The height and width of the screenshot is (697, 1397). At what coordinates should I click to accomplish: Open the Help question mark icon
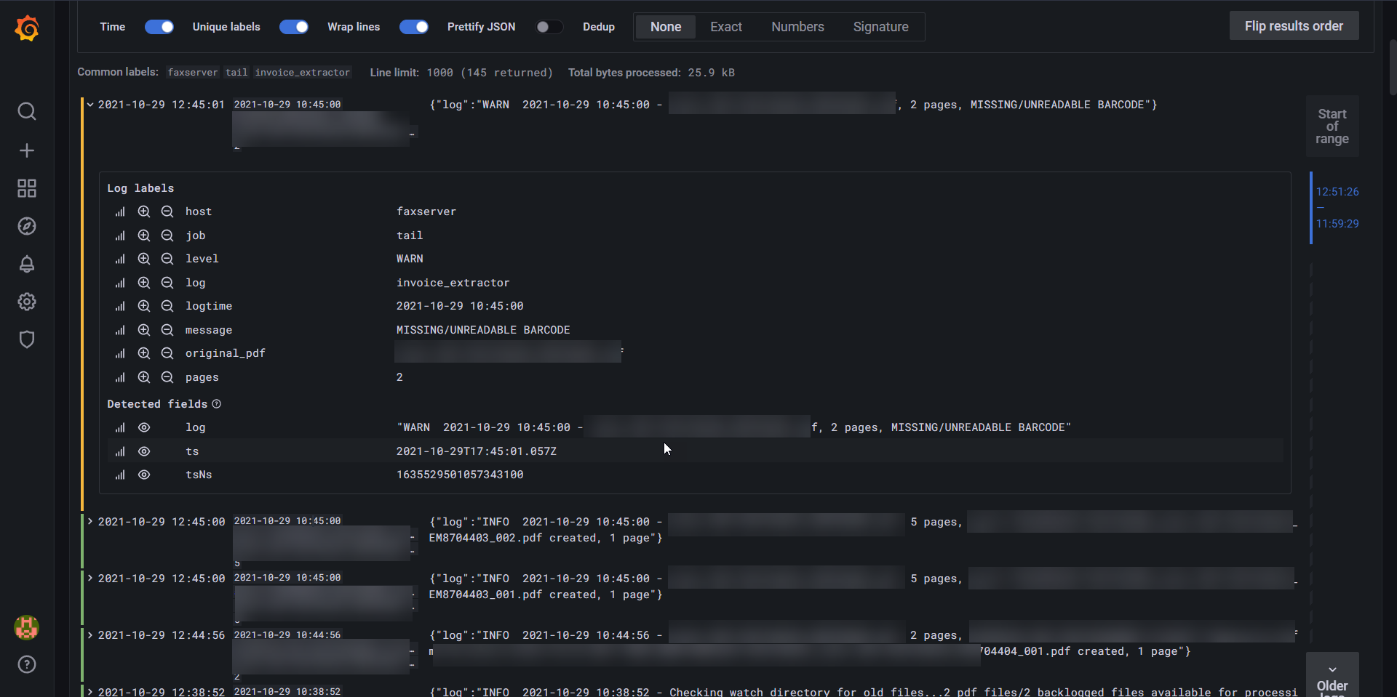27,664
